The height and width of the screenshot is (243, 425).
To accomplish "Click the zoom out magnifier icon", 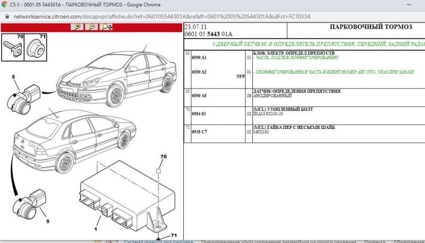I will point(92,27).
